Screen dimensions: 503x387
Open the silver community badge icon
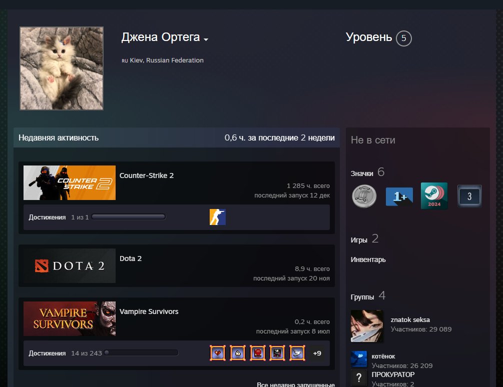pyautogui.click(x=364, y=196)
